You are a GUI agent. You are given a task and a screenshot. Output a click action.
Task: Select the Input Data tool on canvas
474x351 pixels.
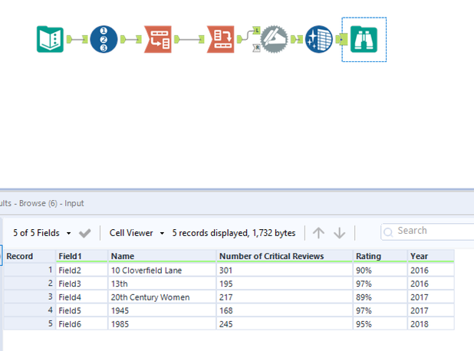pyautogui.click(x=50, y=39)
